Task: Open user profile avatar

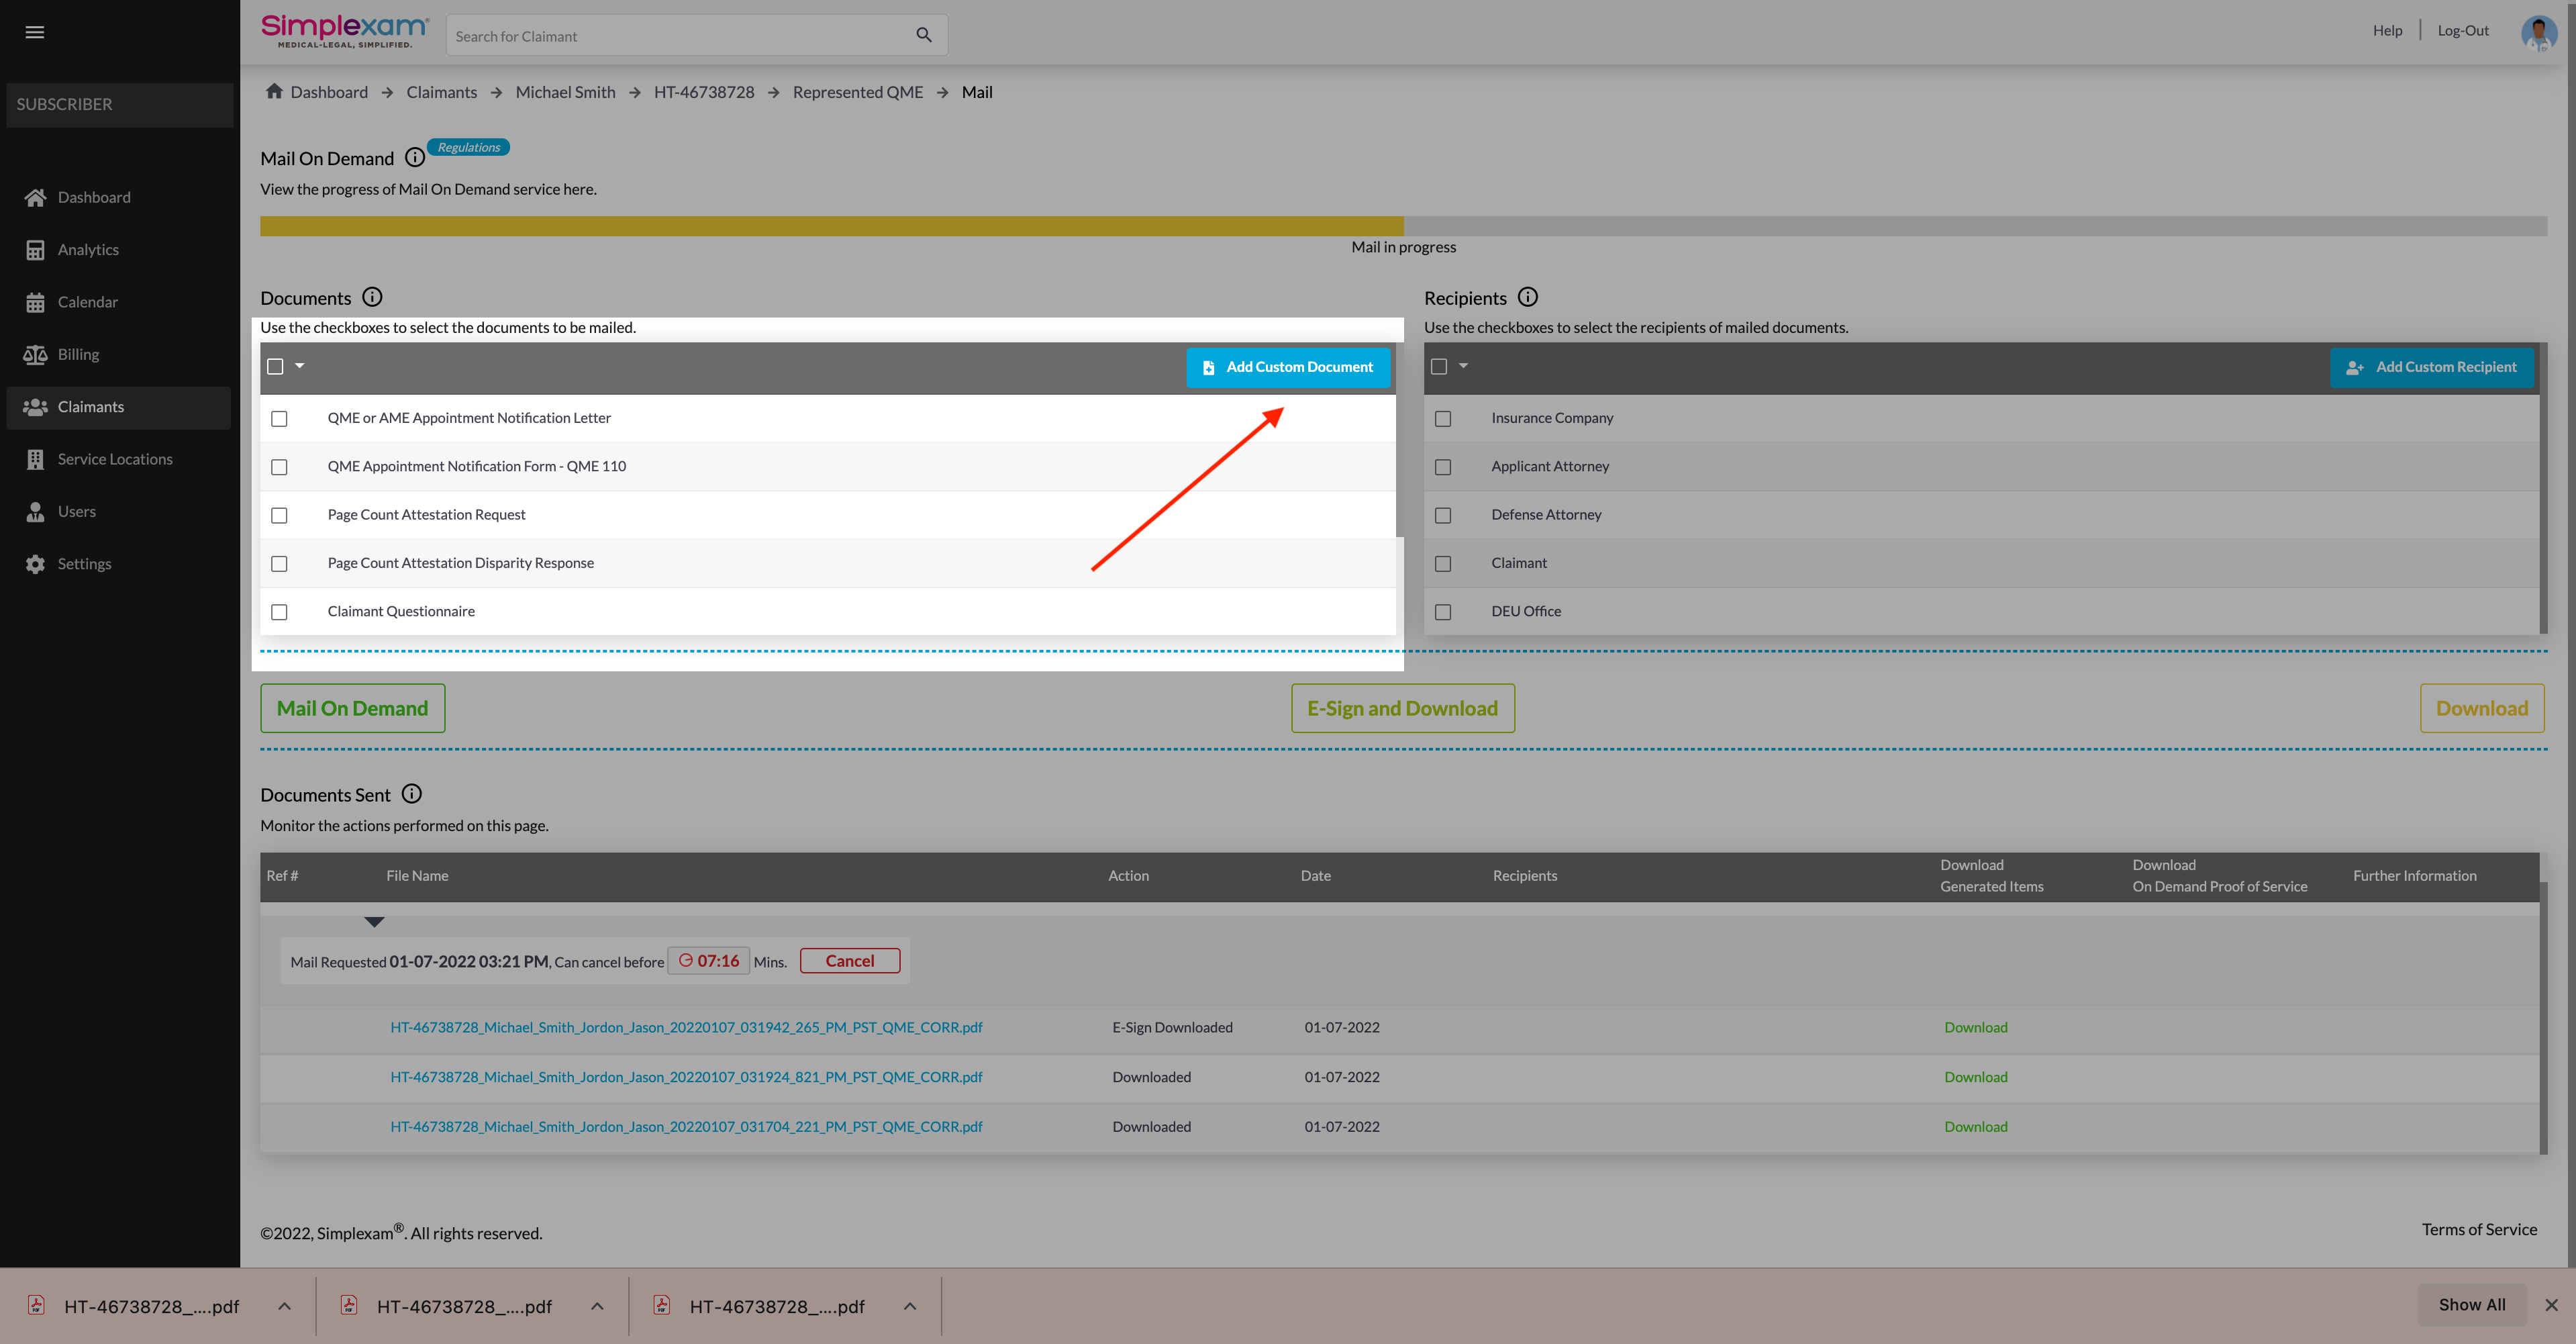Action: [x=2538, y=32]
